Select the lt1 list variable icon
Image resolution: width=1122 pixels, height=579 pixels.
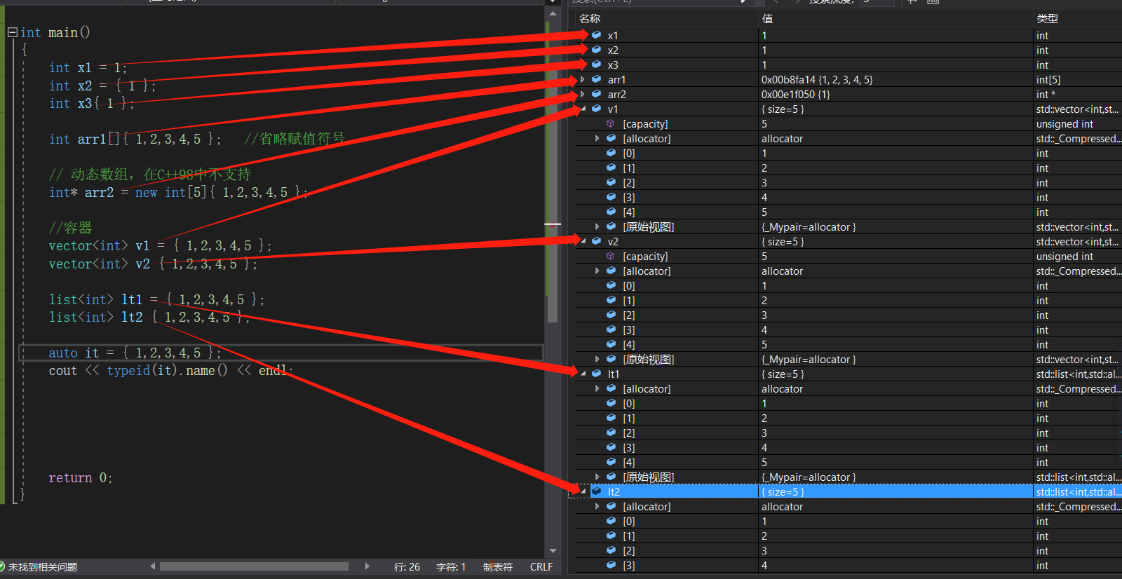(x=597, y=374)
